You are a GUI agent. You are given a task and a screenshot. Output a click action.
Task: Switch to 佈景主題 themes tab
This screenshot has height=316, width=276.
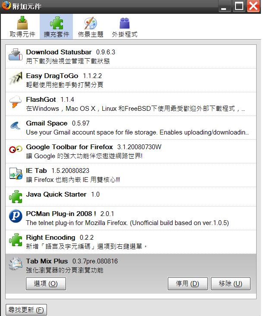[91, 27]
